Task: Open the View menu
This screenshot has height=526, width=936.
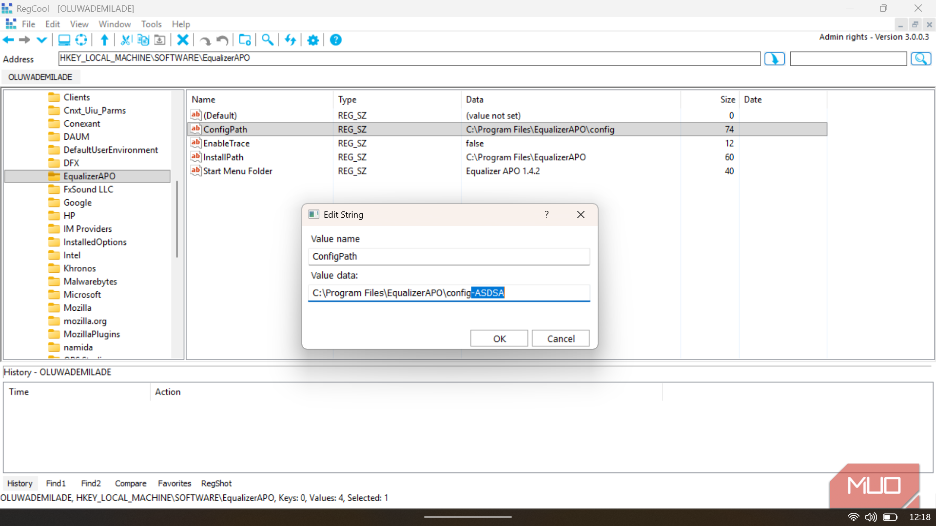Action: point(79,24)
